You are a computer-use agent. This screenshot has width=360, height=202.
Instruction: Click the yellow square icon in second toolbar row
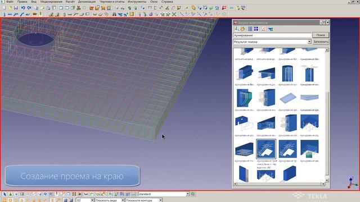point(132,14)
